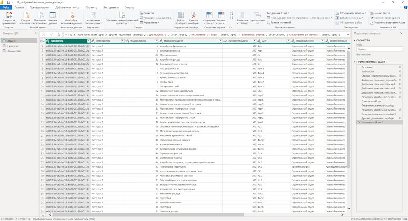Click table corner menu icon in grid
This screenshot has width=408, height=221.
(42, 41)
